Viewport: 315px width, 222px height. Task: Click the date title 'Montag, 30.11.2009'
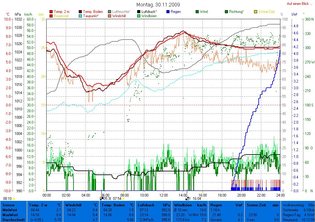point(158,5)
